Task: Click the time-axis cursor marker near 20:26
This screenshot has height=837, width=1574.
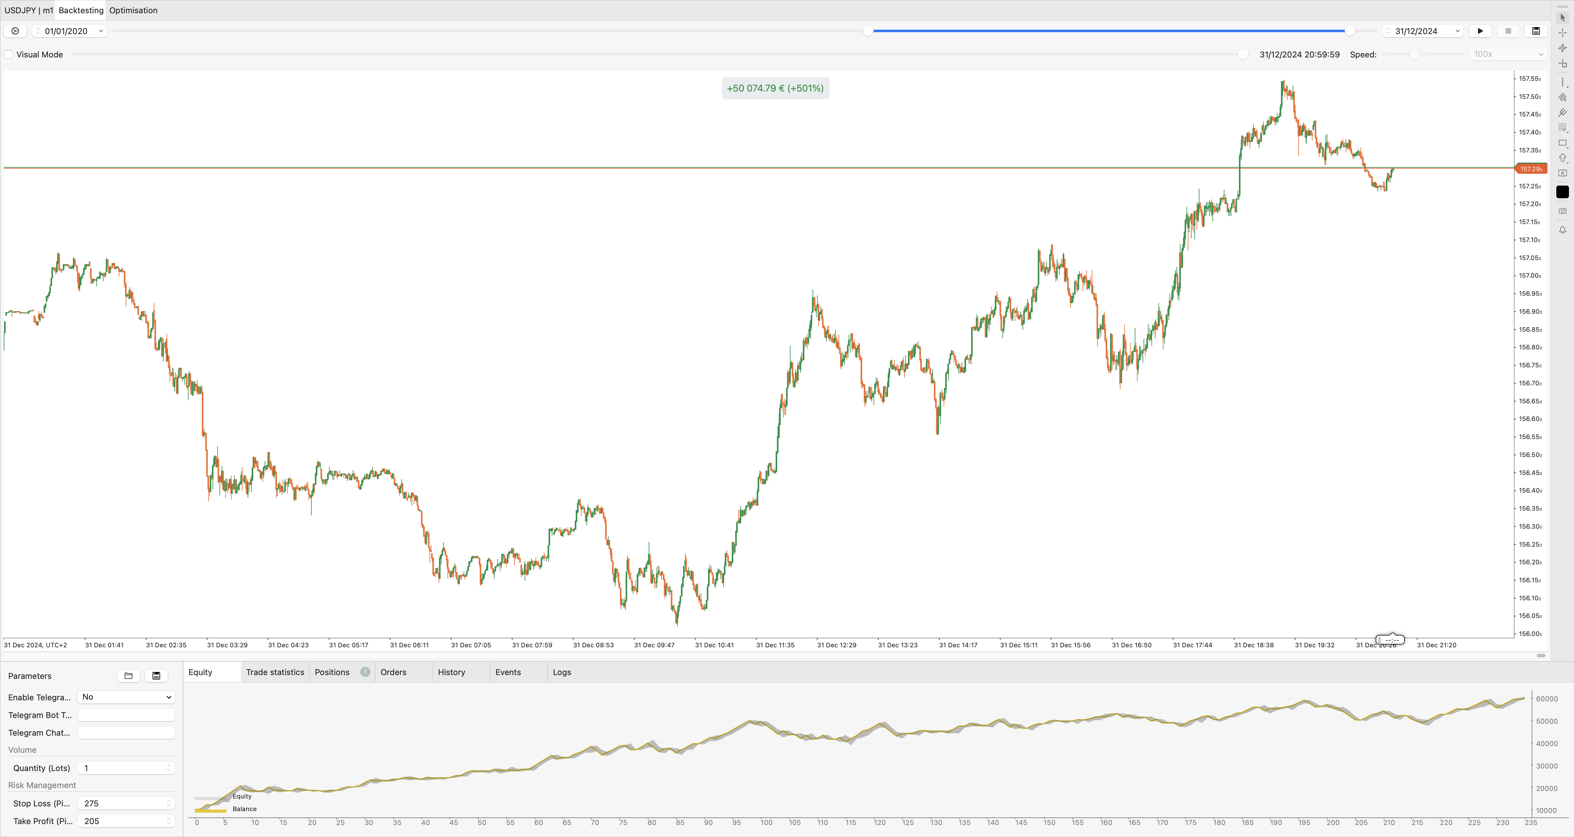Action: pos(1390,640)
